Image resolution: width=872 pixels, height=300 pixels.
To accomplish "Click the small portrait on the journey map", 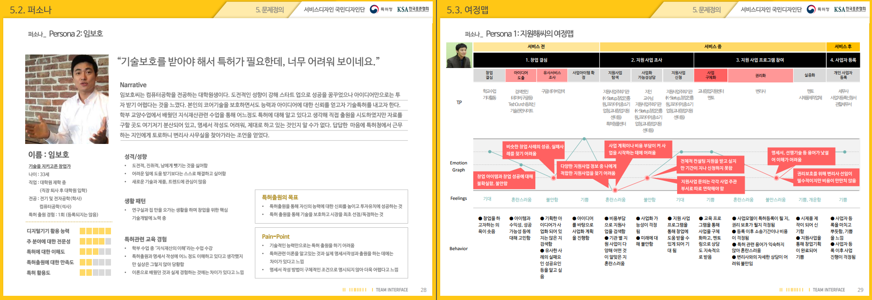I will tap(459, 55).
